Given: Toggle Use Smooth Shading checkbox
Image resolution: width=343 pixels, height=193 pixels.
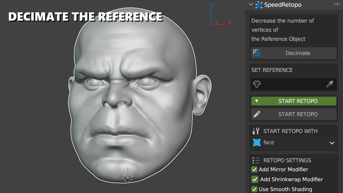Looking at the screenshot, I should (254, 189).
